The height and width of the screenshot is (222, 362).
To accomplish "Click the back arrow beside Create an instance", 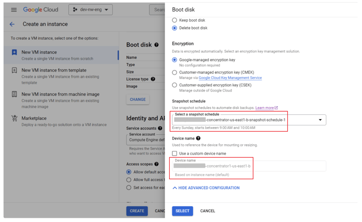I will (12, 24).
